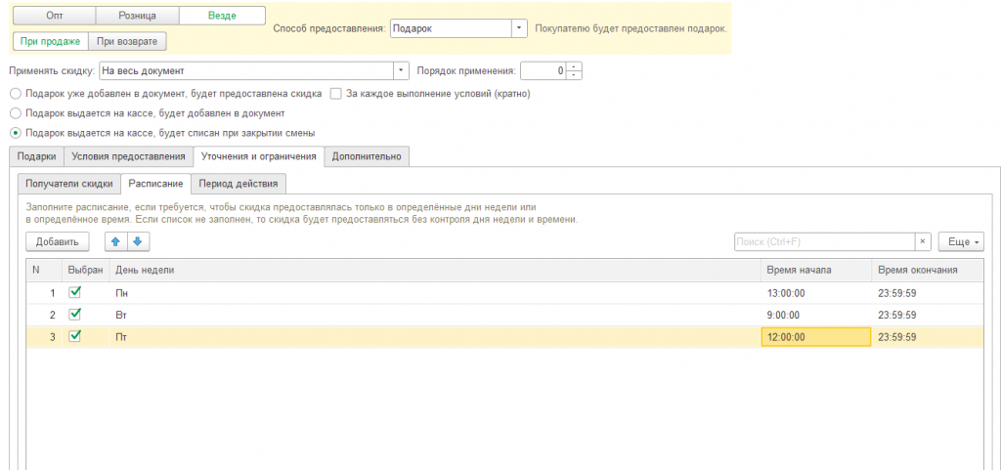Switch to Период действия sub-tab
Image resolution: width=1001 pixels, height=470 pixels.
tap(239, 184)
